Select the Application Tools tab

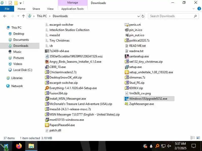72,9
